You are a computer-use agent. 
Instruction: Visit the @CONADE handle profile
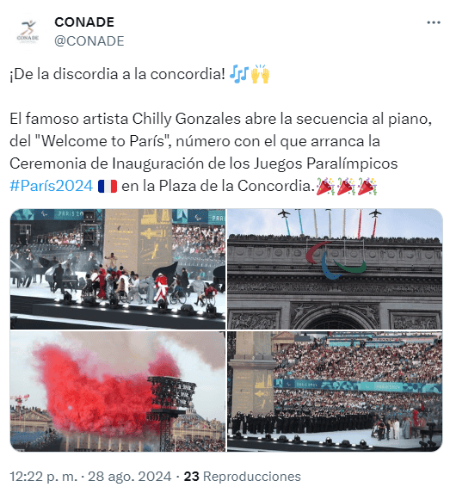89,41
